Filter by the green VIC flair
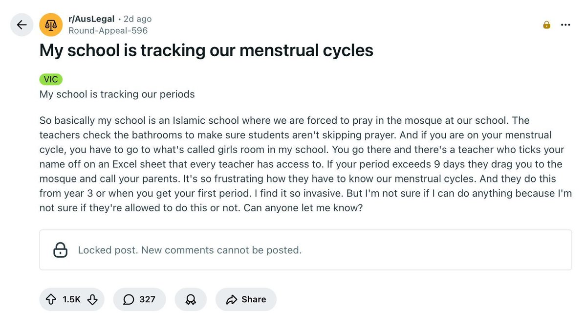 pyautogui.click(x=51, y=80)
